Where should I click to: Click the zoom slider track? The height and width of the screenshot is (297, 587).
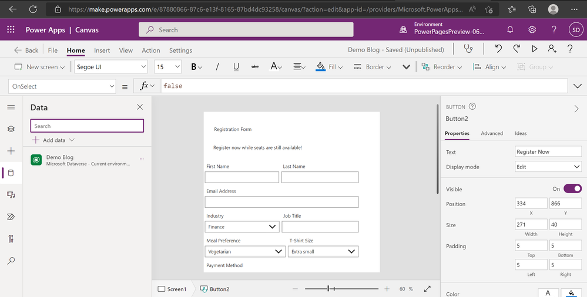point(341,289)
